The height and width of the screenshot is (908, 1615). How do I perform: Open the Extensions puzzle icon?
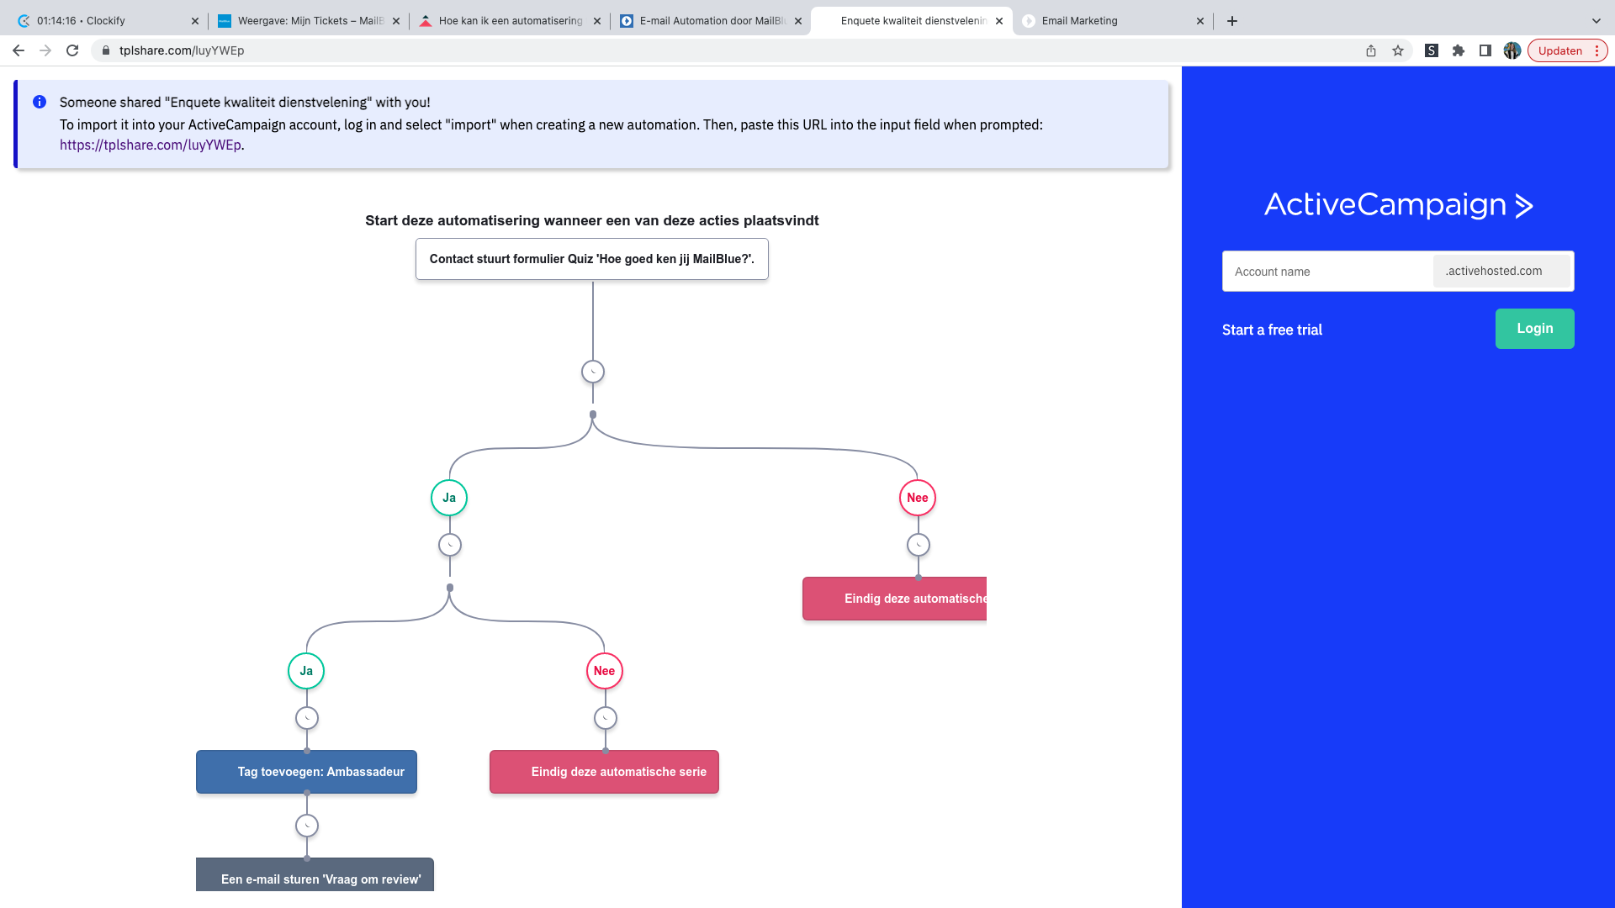(x=1459, y=50)
